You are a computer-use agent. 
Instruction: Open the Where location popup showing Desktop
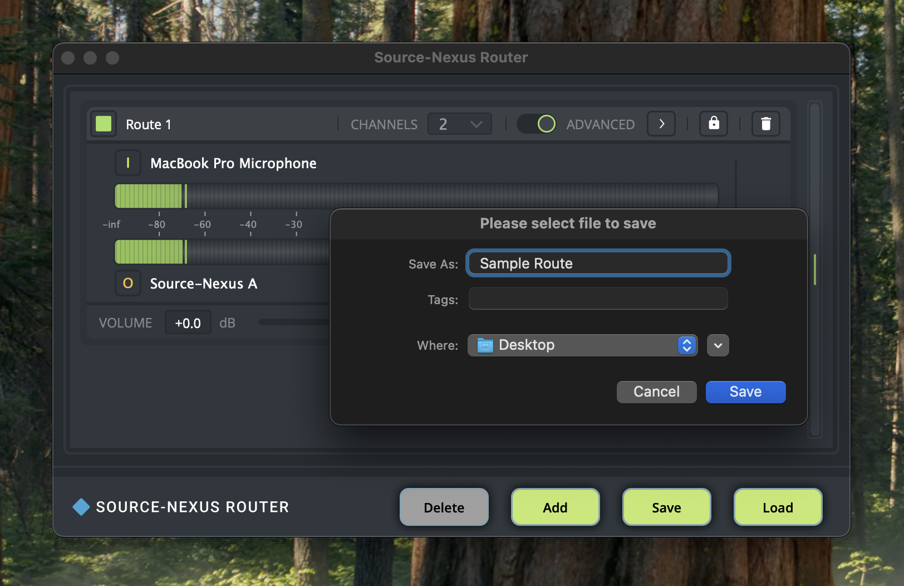[x=583, y=345]
